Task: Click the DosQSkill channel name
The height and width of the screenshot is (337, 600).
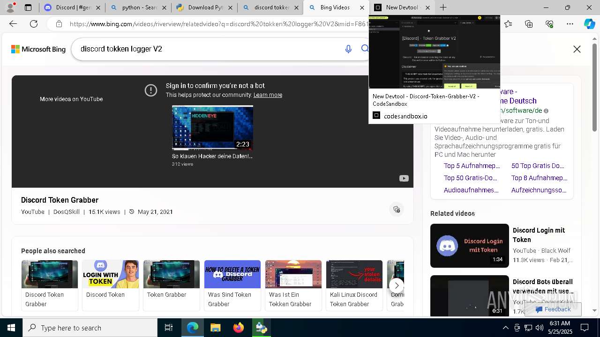Action: 67,212
